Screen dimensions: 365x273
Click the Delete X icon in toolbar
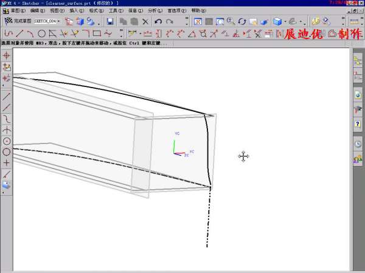145,21
